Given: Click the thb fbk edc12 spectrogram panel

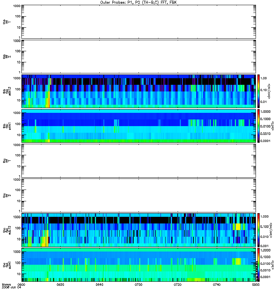Looking at the screenshot, I should (138, 91).
